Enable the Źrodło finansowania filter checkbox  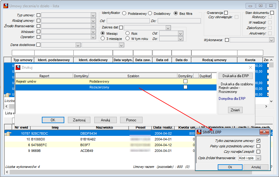(x=39, y=26)
